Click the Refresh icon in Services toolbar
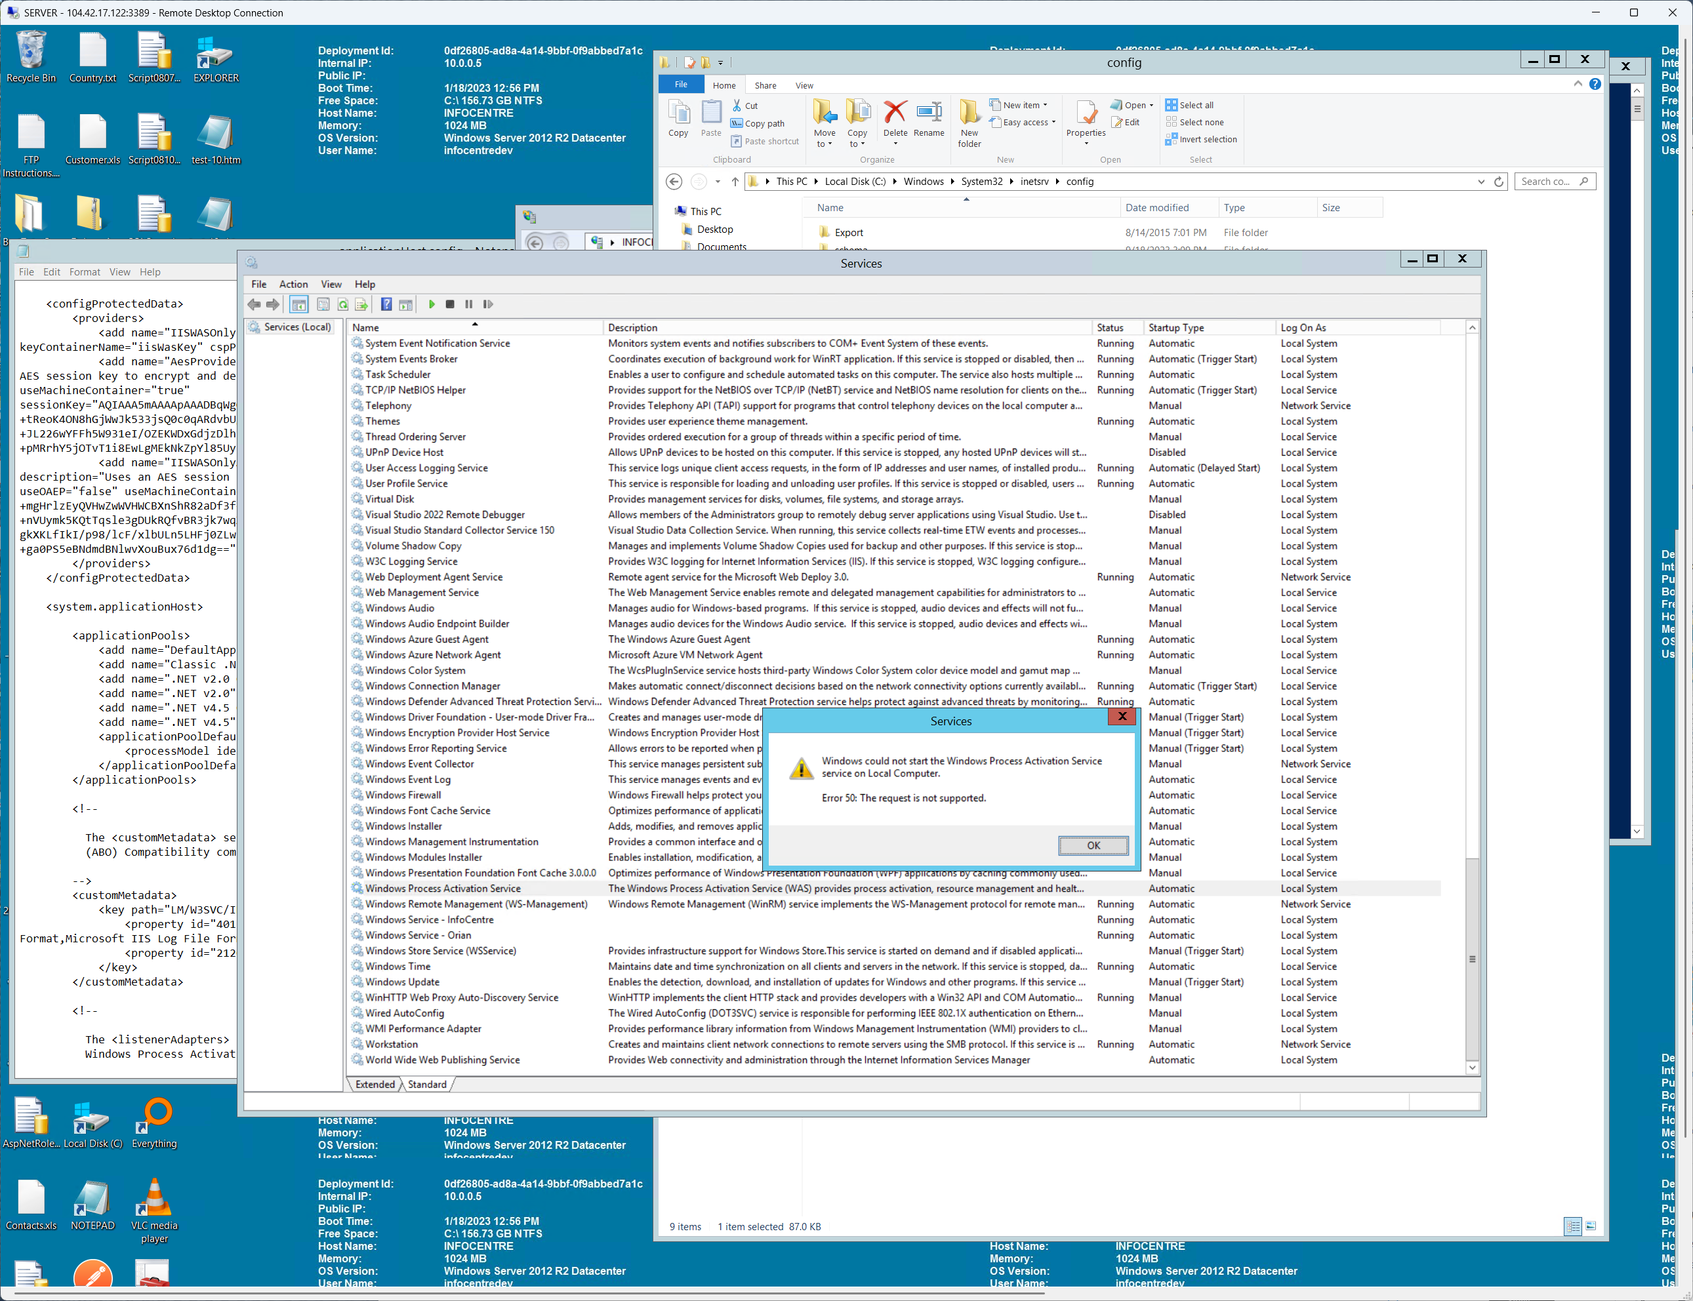This screenshot has height=1301, width=1693. pos(343,304)
